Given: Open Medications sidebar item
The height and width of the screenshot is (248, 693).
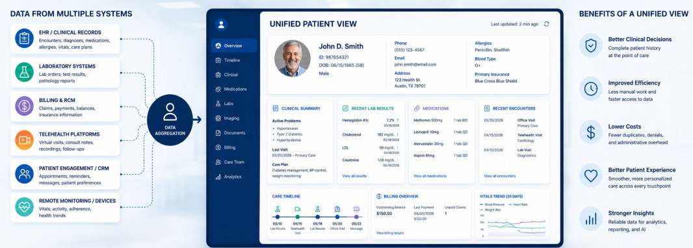Looking at the screenshot, I should (234, 89).
